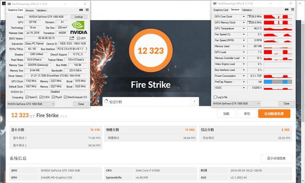Switch to Validation tab in left GPU-Z
This screenshot has height=183, width=305.
[x=41, y=10]
